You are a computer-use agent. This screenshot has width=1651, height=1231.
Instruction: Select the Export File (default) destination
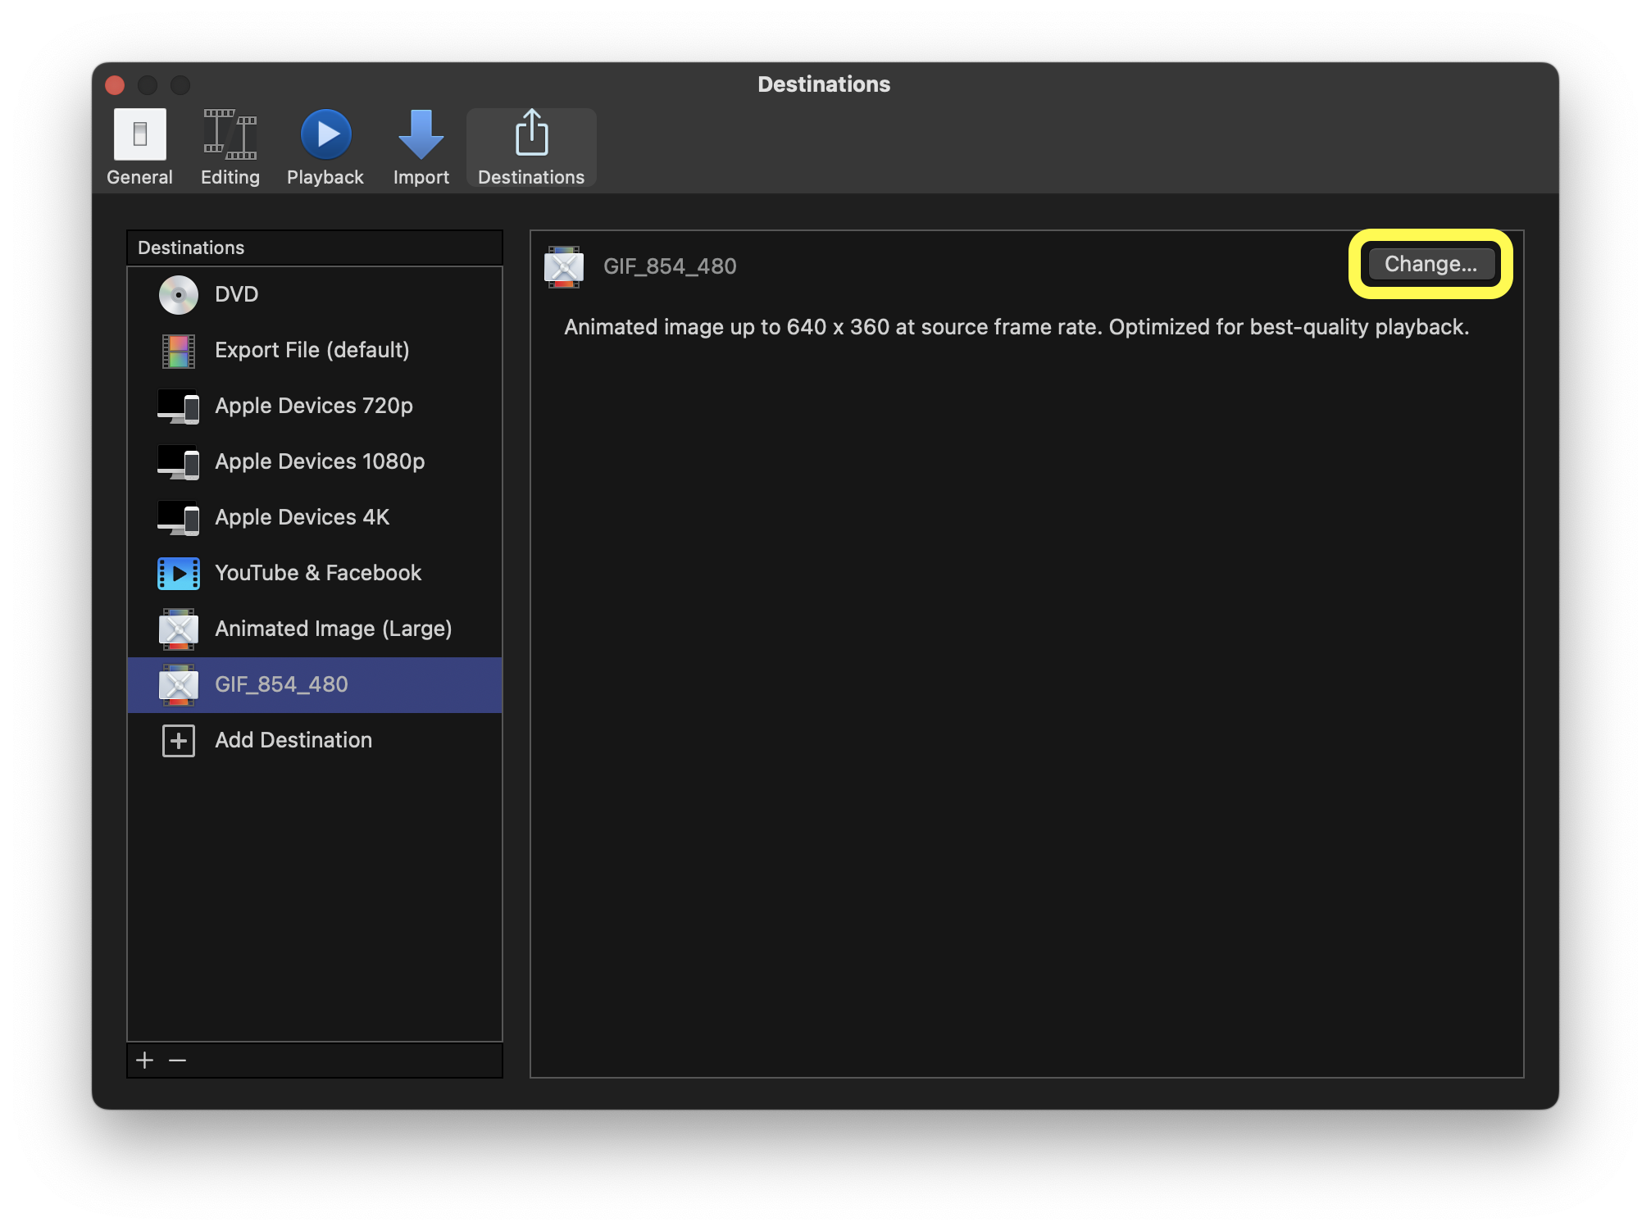pos(312,351)
